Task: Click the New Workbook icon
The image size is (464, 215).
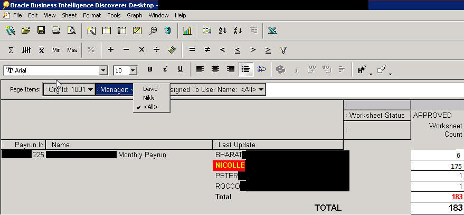Action: pos(11,30)
